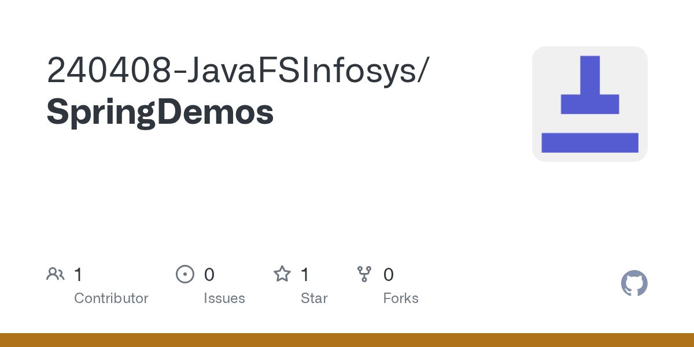Select the issues count number 0

pos(209,274)
